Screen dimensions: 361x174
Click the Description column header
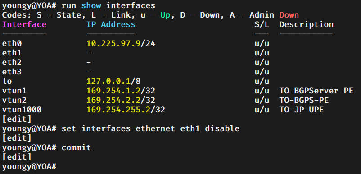point(307,24)
